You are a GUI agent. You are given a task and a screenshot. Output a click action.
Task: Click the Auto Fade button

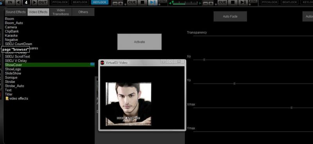point(230,16)
